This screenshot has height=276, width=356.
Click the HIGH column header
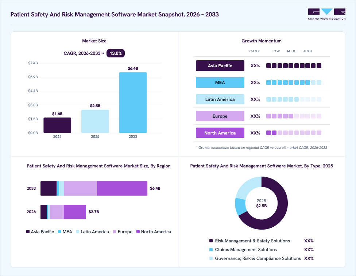307,51
